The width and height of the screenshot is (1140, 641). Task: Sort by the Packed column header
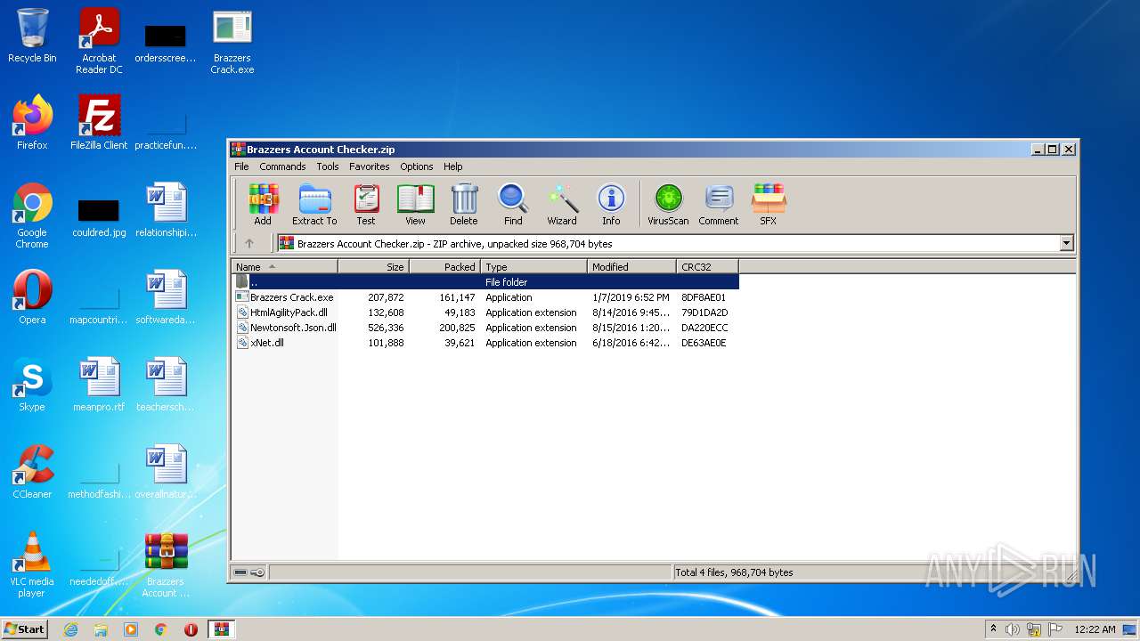point(445,266)
